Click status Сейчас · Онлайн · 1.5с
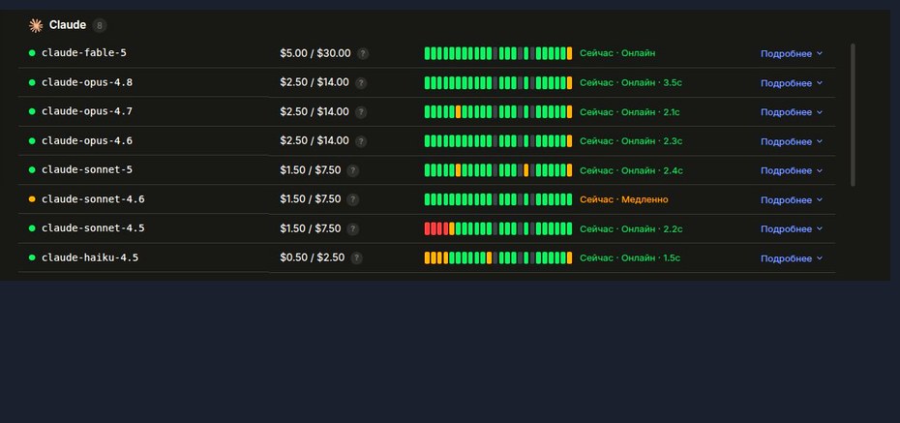 630,258
